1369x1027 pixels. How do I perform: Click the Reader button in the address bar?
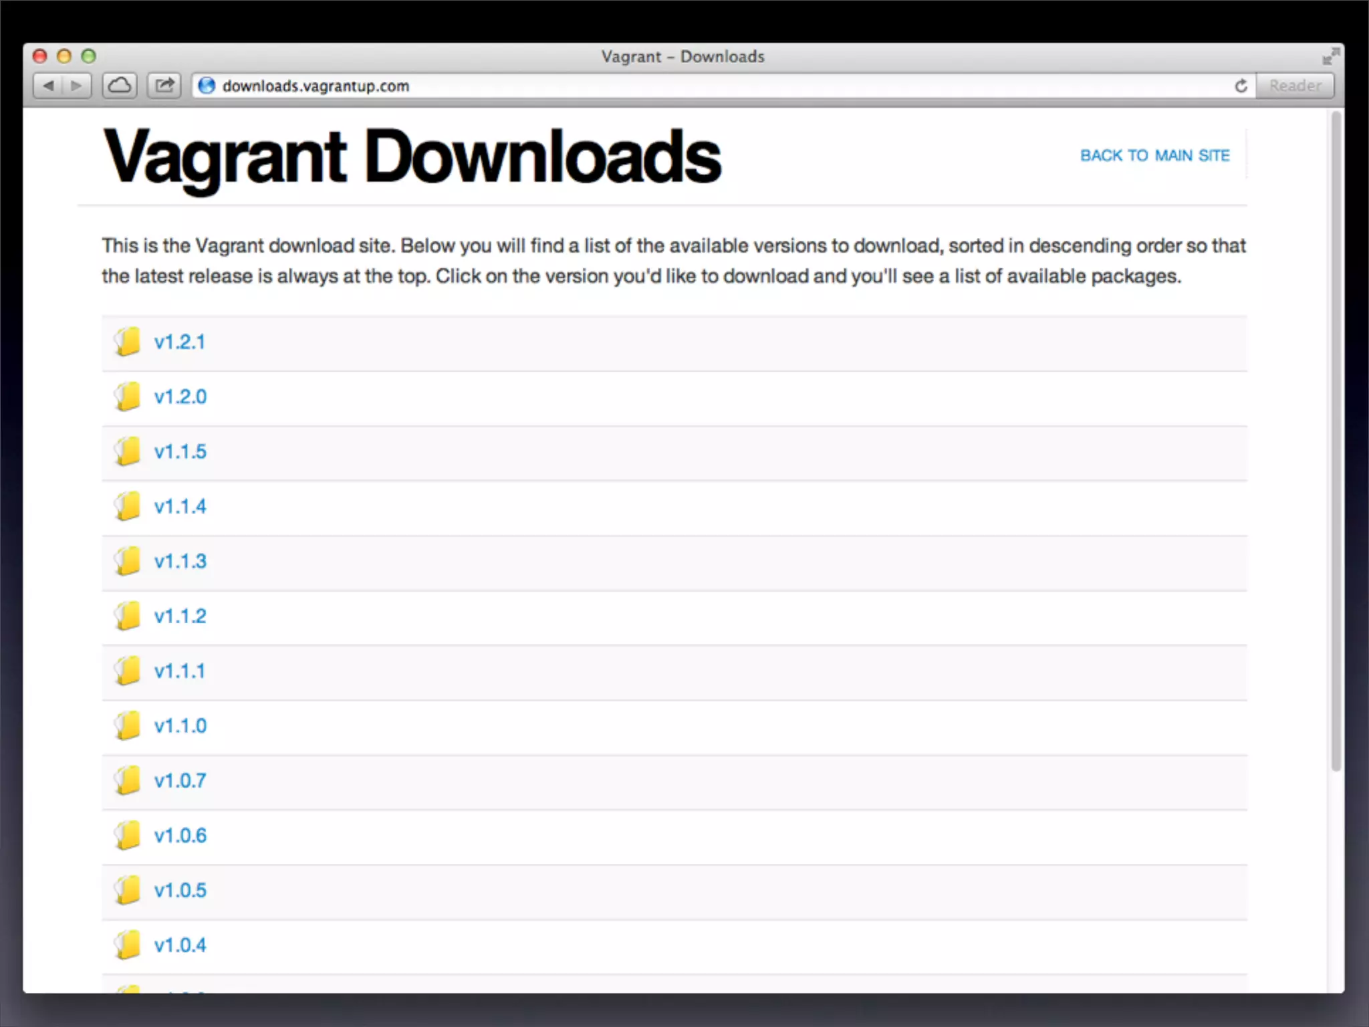(x=1295, y=86)
